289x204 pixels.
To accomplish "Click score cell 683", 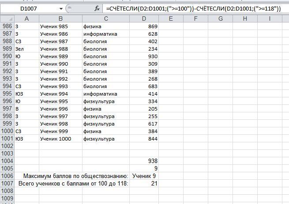I will point(144,86).
